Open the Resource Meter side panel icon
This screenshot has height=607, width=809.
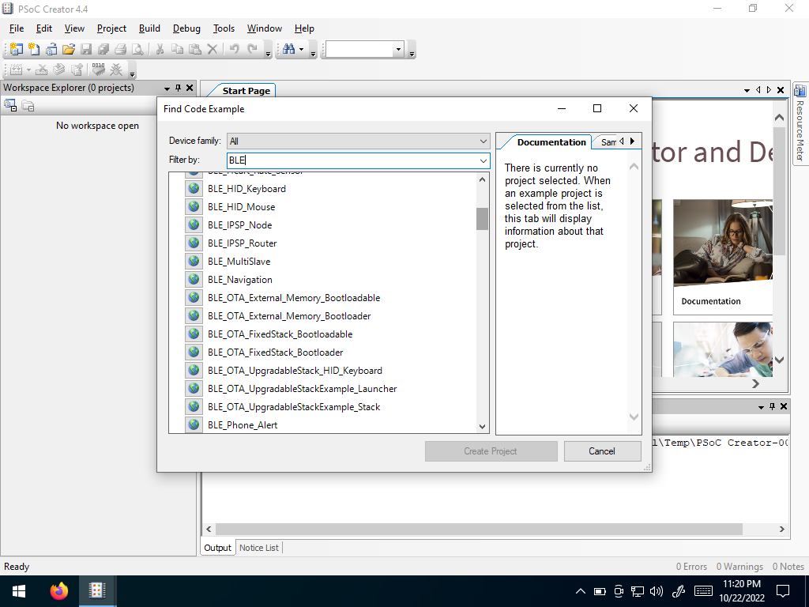pyautogui.click(x=800, y=90)
